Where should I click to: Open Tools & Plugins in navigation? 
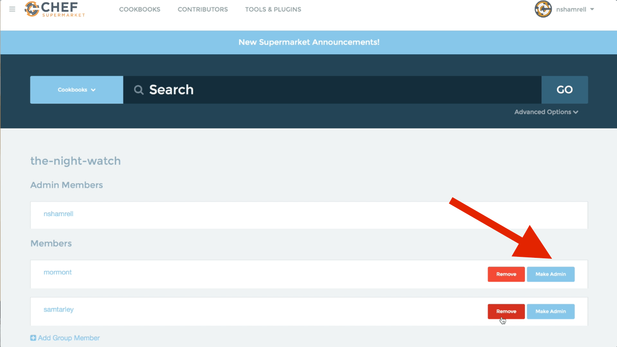pyautogui.click(x=273, y=9)
